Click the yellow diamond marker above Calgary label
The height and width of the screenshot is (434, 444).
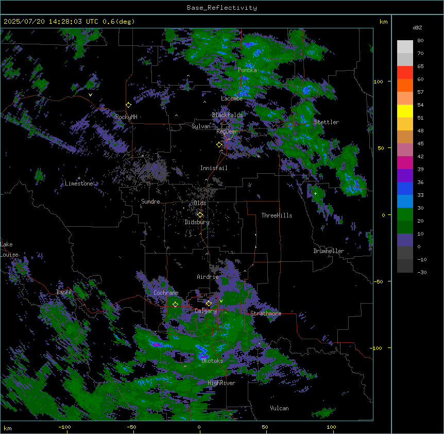pyautogui.click(x=209, y=304)
